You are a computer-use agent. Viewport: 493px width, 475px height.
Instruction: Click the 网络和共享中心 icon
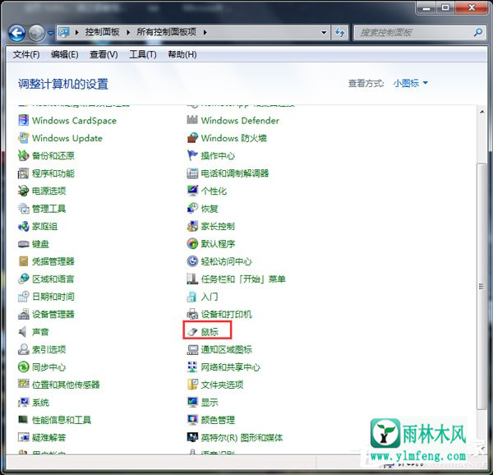[192, 367]
